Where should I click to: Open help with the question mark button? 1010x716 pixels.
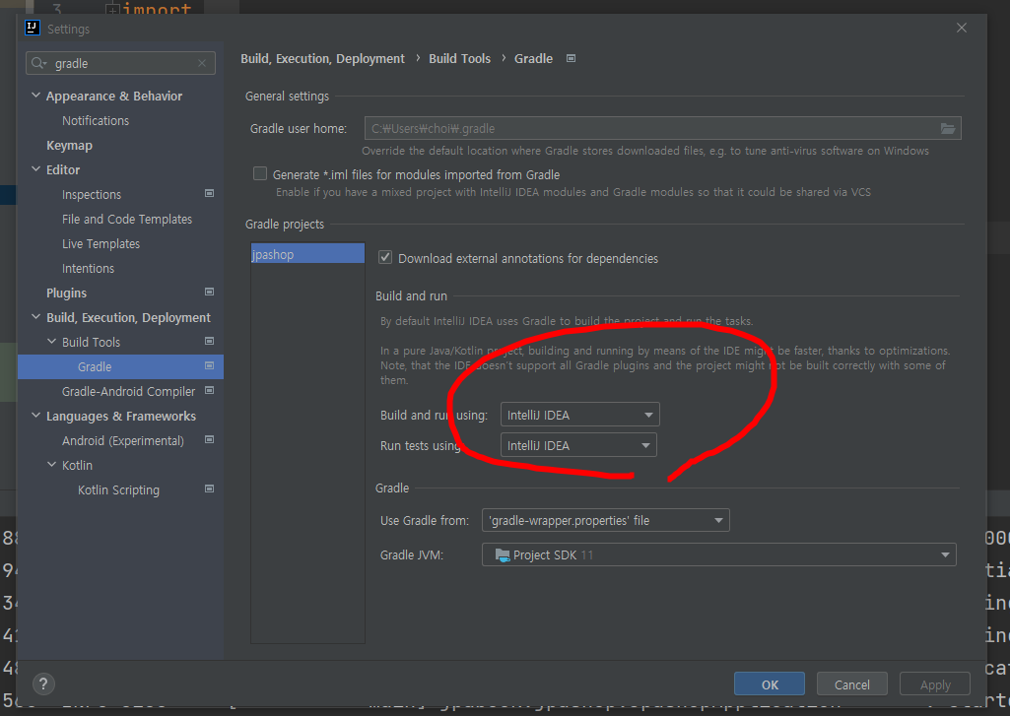coord(43,683)
